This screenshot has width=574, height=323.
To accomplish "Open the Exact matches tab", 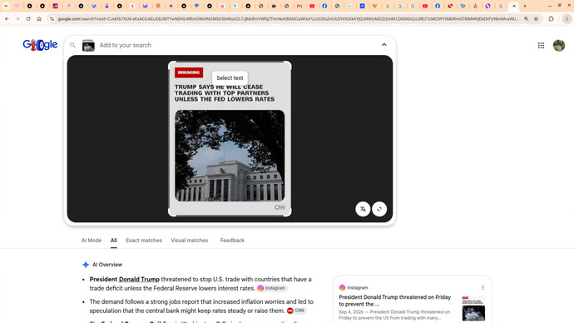I will tap(144, 241).
